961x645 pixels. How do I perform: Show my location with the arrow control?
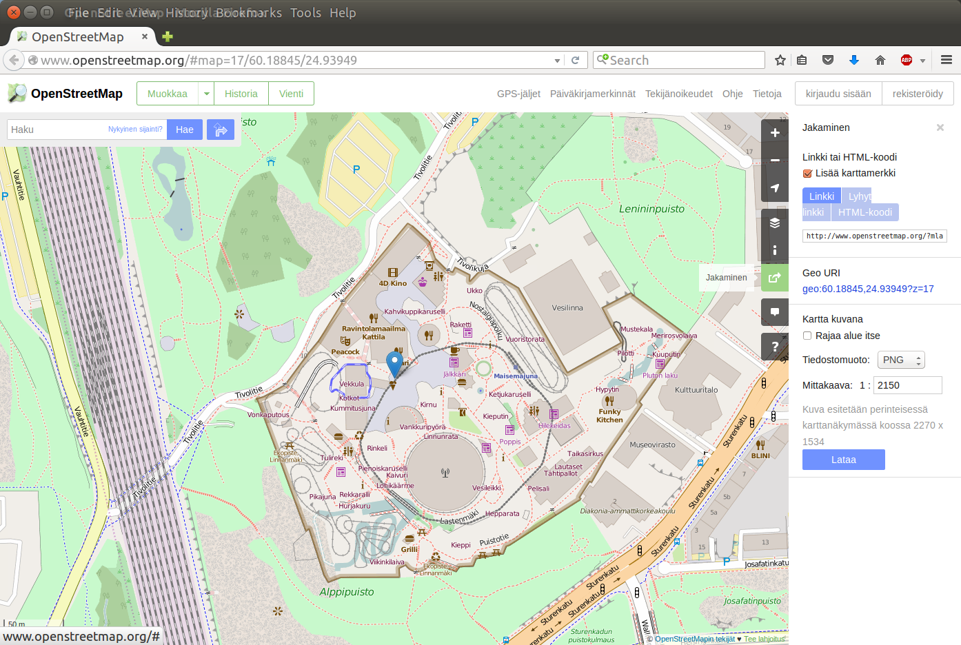tap(774, 187)
